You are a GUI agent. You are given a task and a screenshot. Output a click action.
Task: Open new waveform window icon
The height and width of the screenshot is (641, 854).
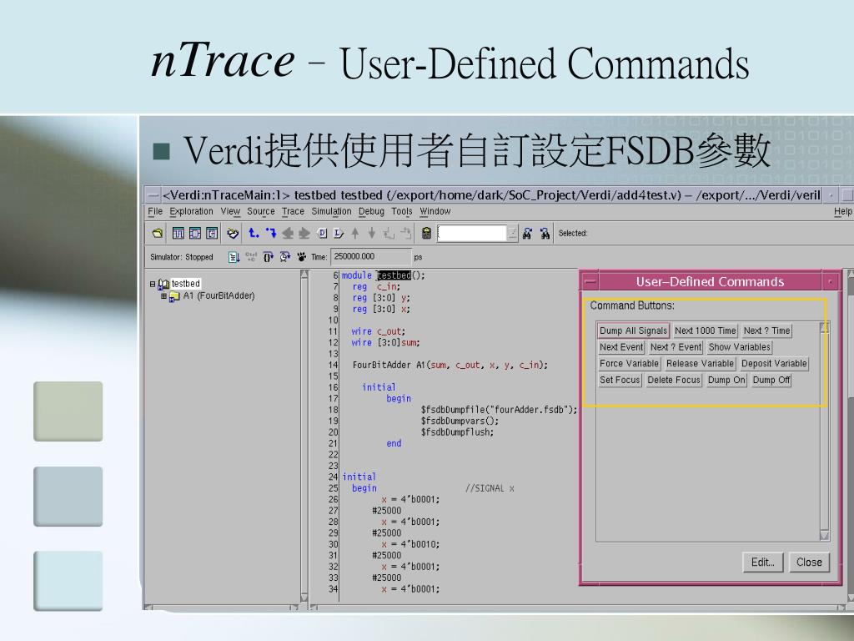[178, 234]
